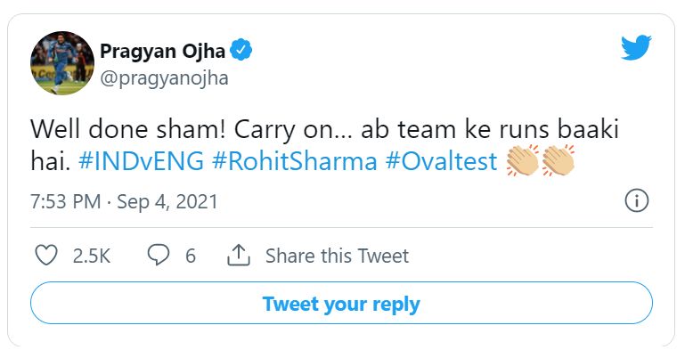Click the Twitter bird logo
693x358 pixels.
(636, 48)
